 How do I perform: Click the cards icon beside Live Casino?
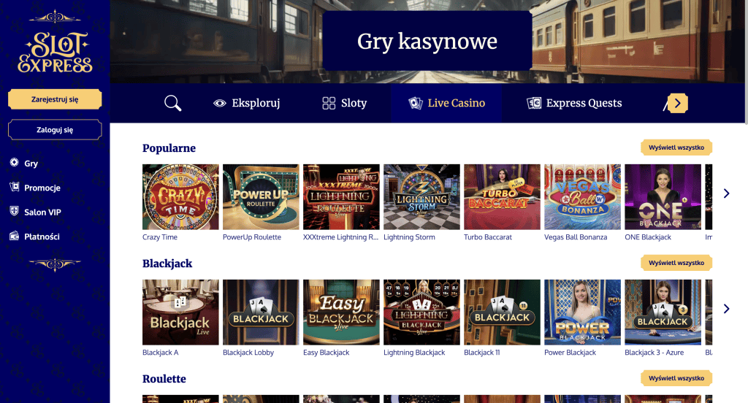(x=416, y=103)
